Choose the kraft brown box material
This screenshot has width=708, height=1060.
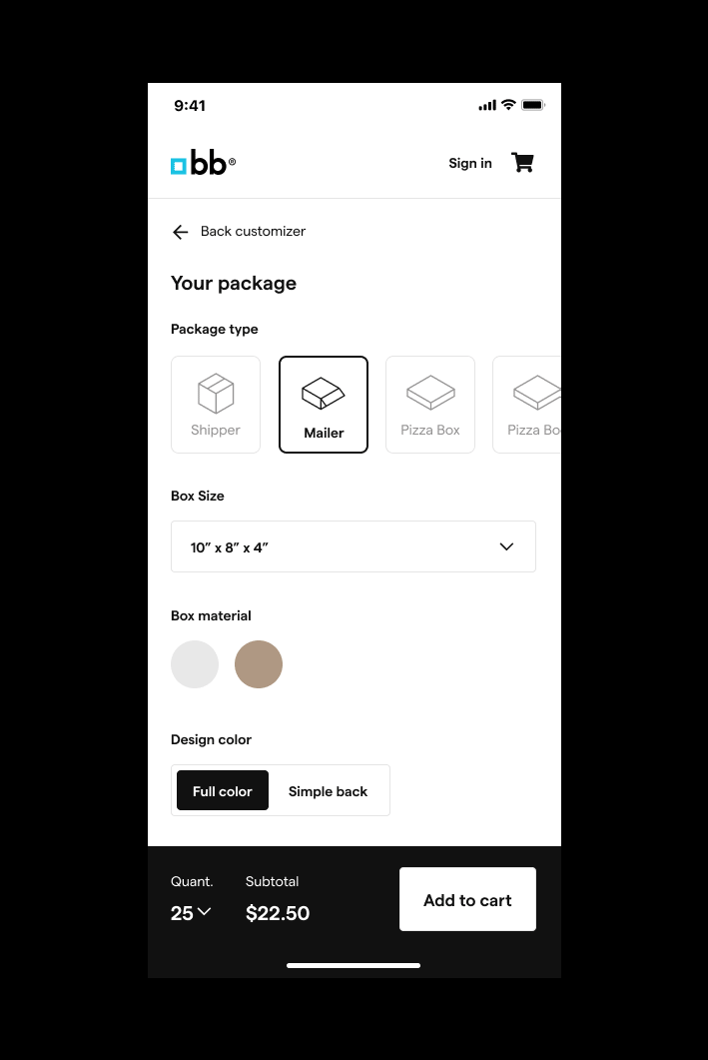[258, 664]
